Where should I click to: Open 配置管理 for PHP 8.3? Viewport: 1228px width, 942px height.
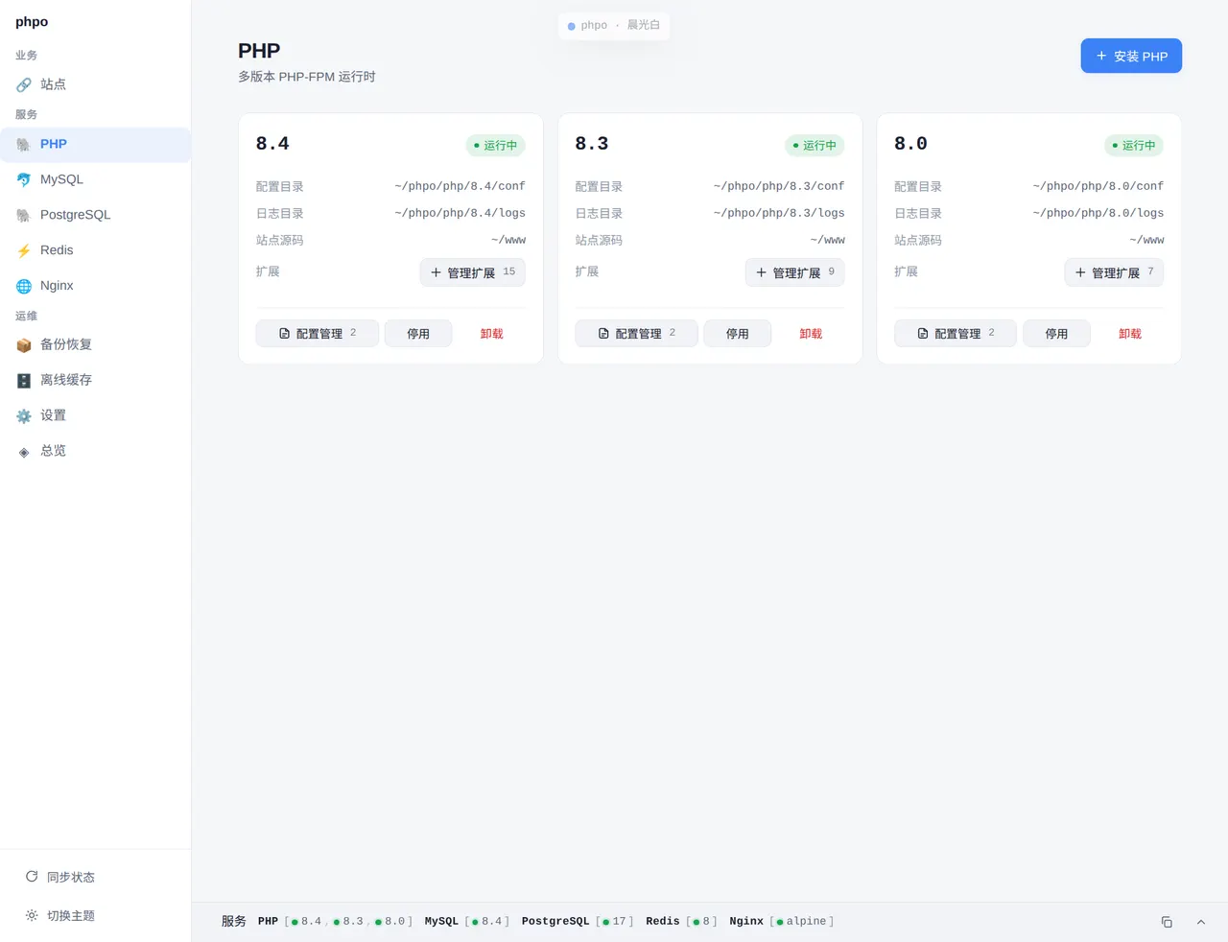636,334
